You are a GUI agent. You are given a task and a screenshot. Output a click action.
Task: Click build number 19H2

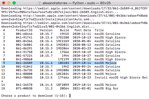(x=65, y=67)
